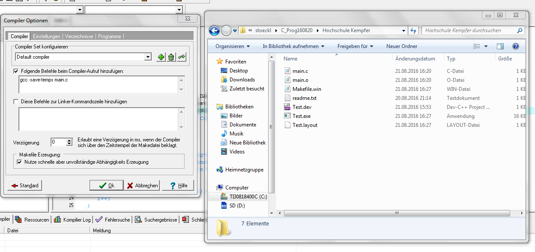Select the main.c file icon

point(288,71)
